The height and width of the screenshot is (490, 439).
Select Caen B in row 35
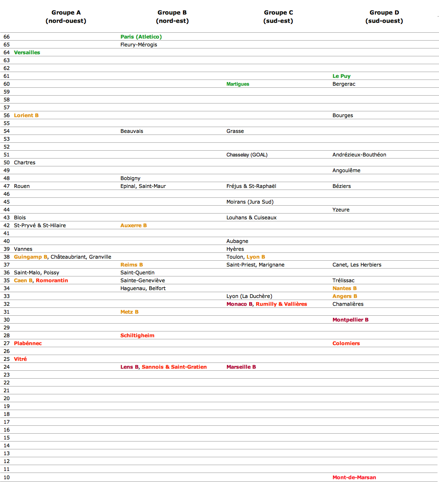coord(23,281)
